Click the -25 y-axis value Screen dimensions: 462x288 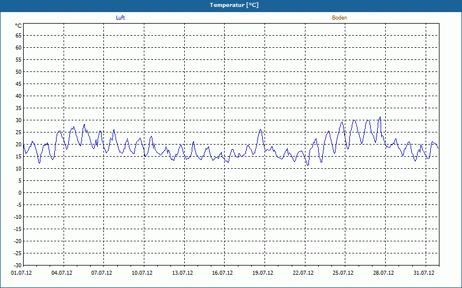pyautogui.click(x=18, y=253)
